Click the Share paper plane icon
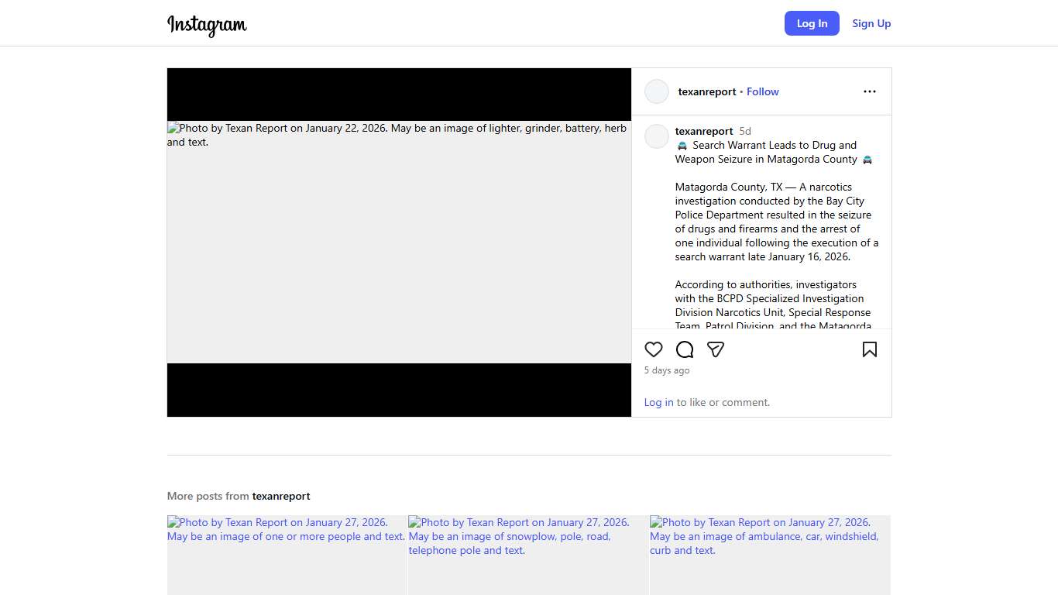This screenshot has width=1058, height=595. [716, 349]
